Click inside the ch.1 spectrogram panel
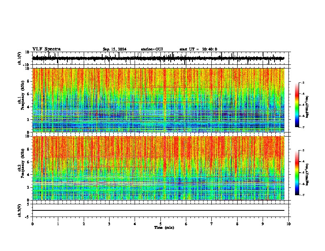The height and width of the screenshot is (251, 325). pyautogui.click(x=158, y=100)
